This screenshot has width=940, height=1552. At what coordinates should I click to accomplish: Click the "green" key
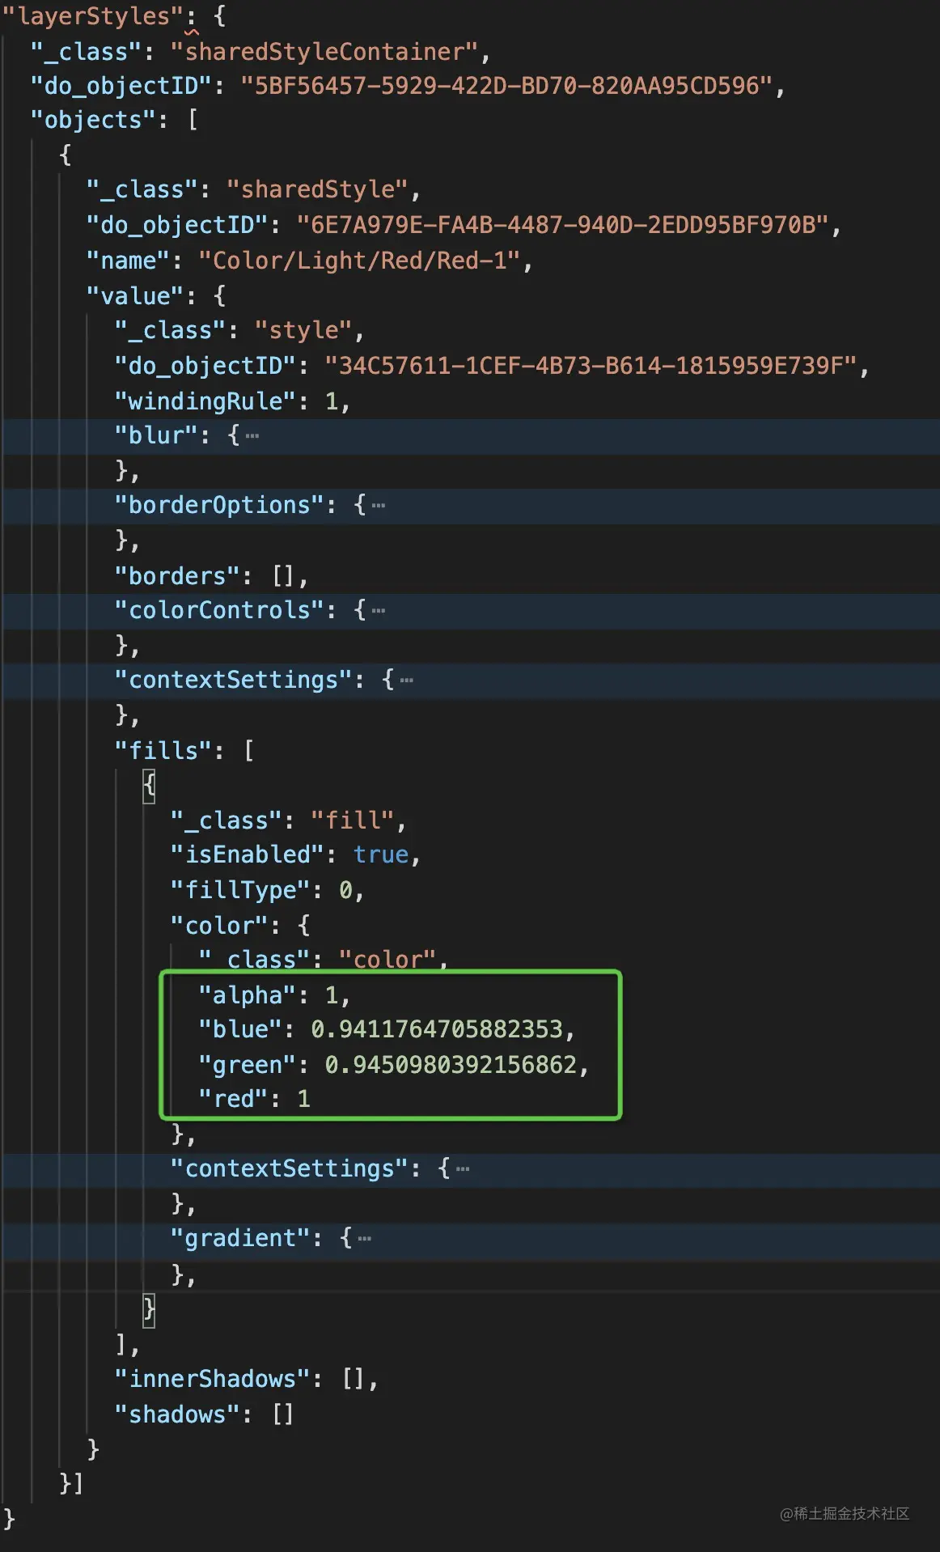point(248,1065)
